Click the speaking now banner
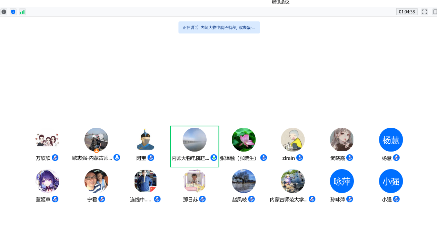437x234 pixels. pos(219,28)
